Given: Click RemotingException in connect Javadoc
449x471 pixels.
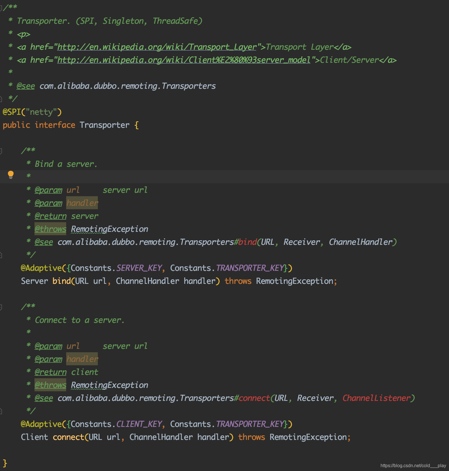Looking at the screenshot, I should click(109, 385).
